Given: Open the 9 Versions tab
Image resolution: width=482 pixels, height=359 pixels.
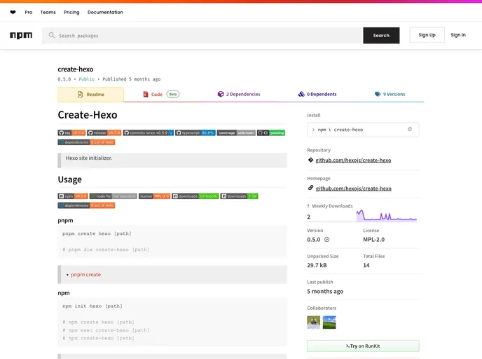Looking at the screenshot, I should (390, 94).
